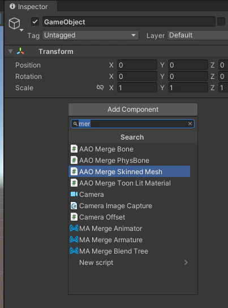The height and width of the screenshot is (308, 228).
Task: Open the GameObject cube icon picker
Action: (x=14, y=23)
